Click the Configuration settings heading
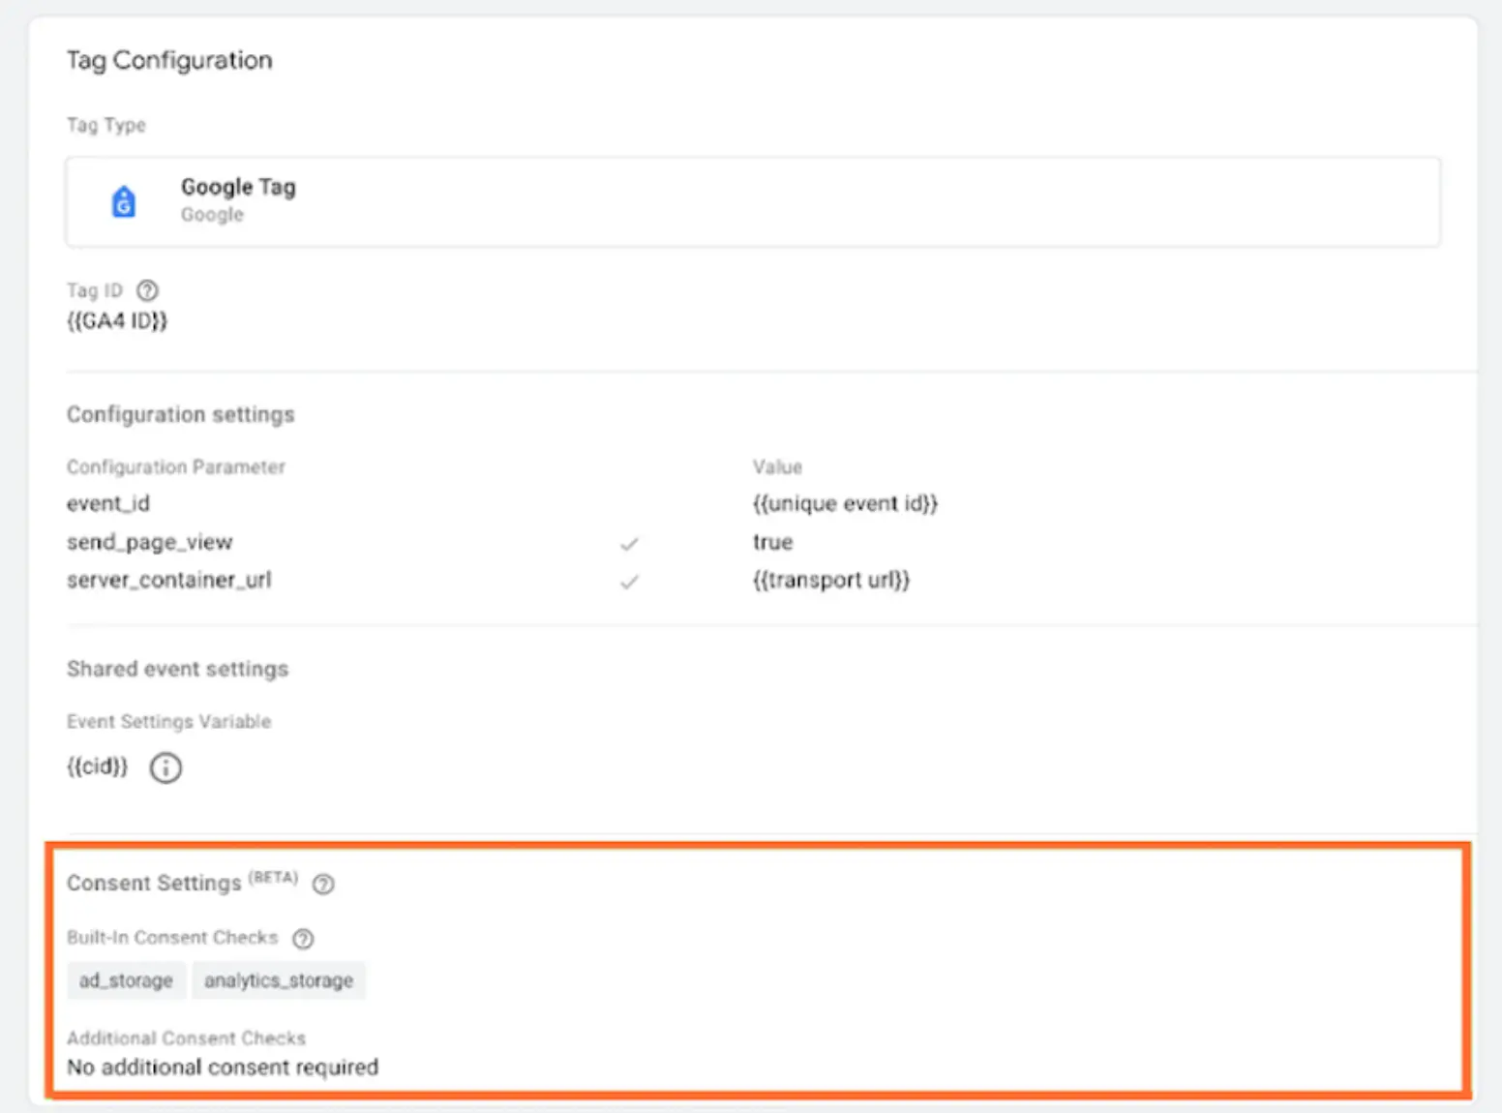This screenshot has height=1113, width=1502. tap(181, 414)
